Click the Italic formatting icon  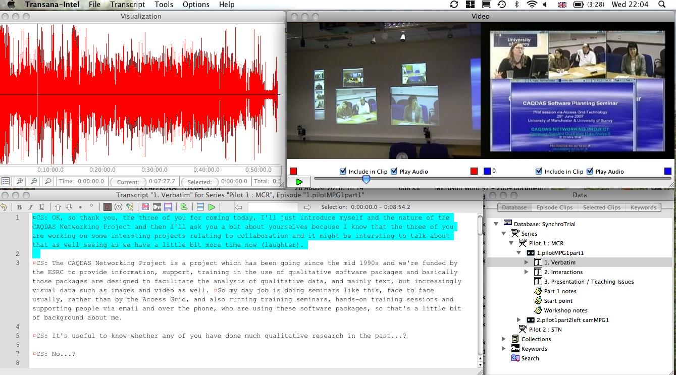point(30,207)
